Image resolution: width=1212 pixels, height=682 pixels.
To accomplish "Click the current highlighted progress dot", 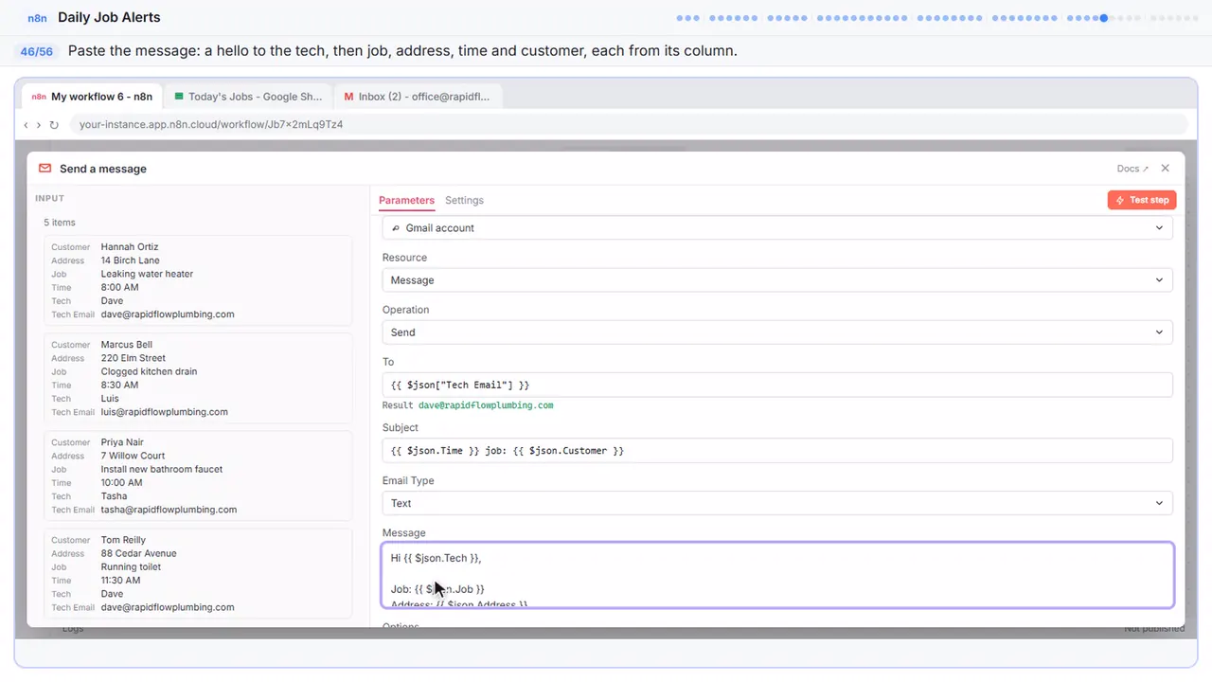I will tap(1104, 18).
